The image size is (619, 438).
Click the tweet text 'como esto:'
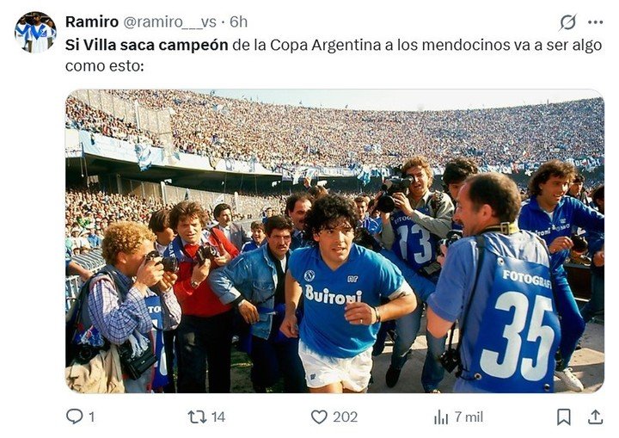[x=105, y=66]
